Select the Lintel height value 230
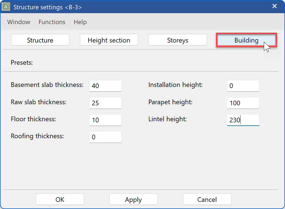Screen dimensions: 285x209 (x=243, y=120)
